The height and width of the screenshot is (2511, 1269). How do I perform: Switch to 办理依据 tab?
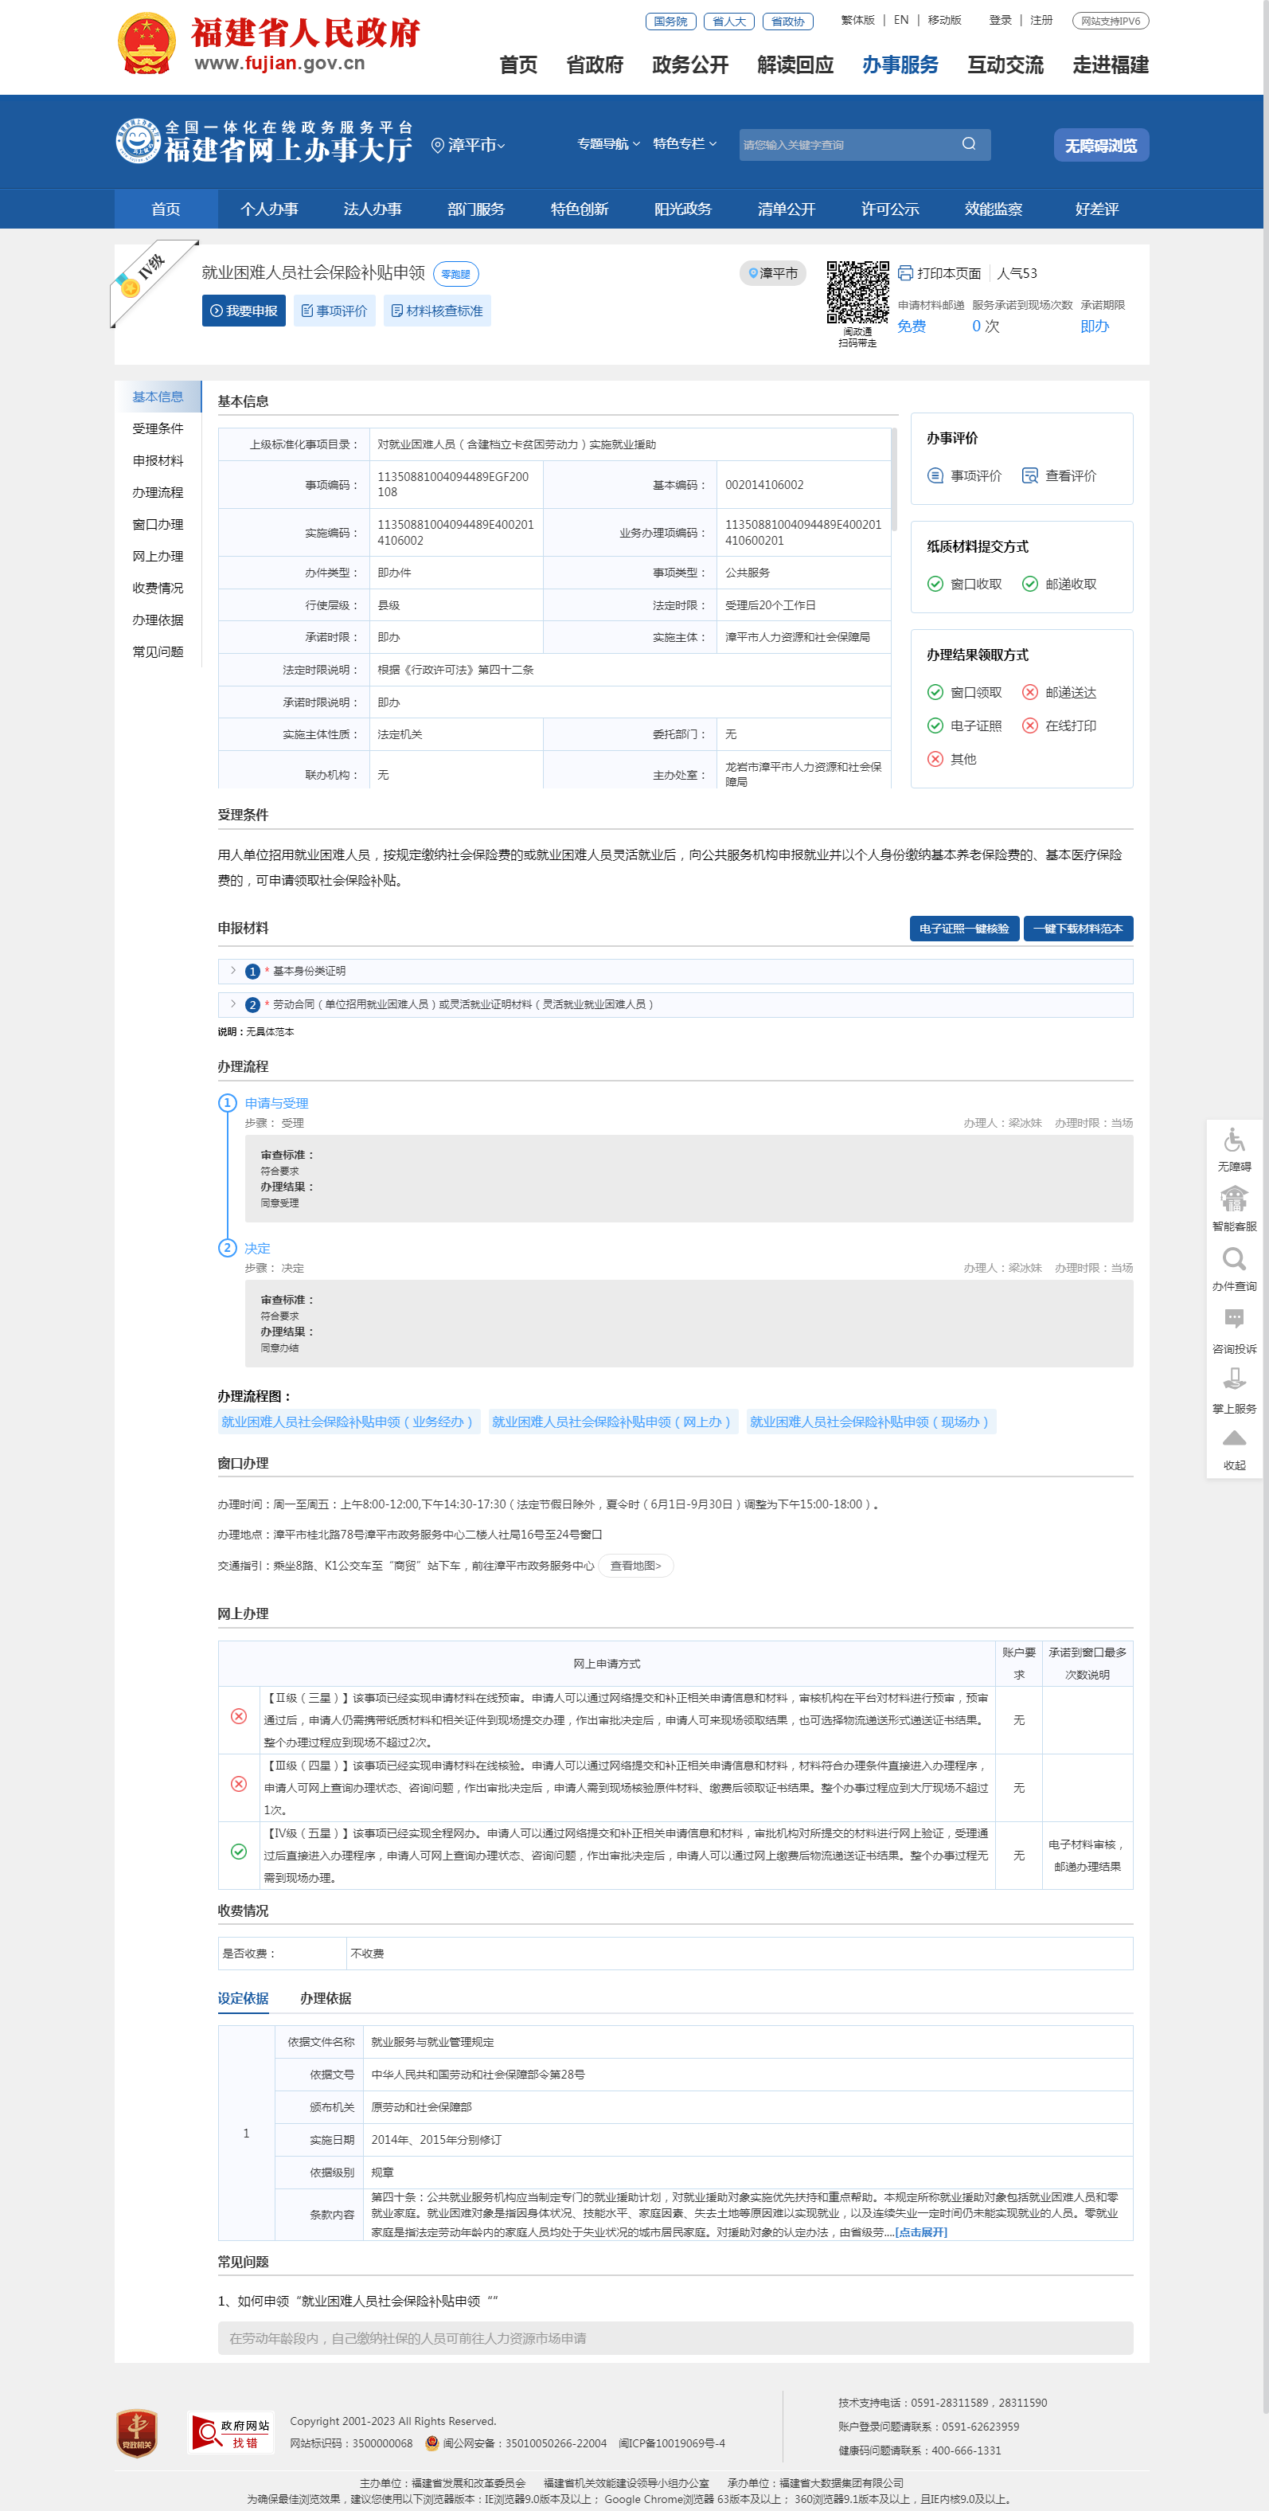click(x=326, y=1998)
